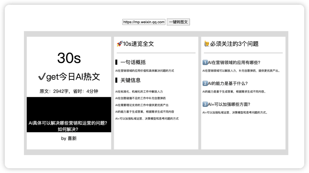Click the checkmark icon before get今日AI热文
The image size is (309, 173).
pyautogui.click(x=42, y=77)
